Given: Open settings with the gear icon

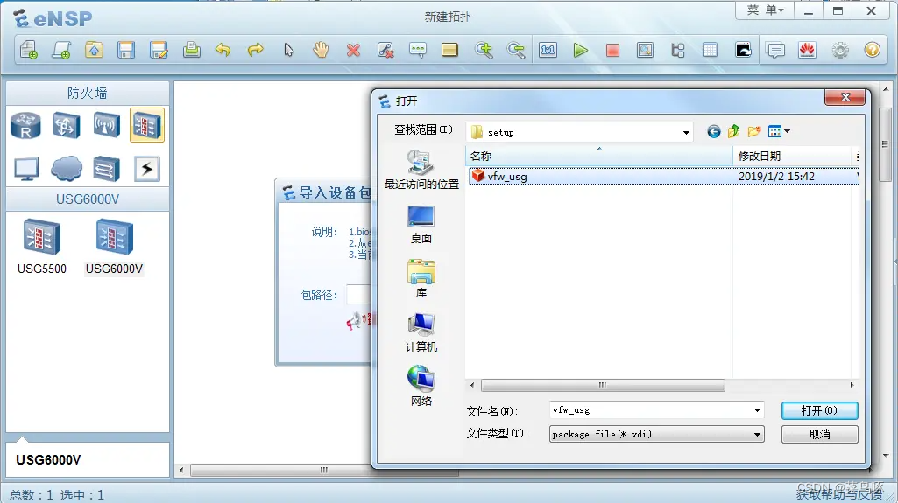Looking at the screenshot, I should click(840, 51).
